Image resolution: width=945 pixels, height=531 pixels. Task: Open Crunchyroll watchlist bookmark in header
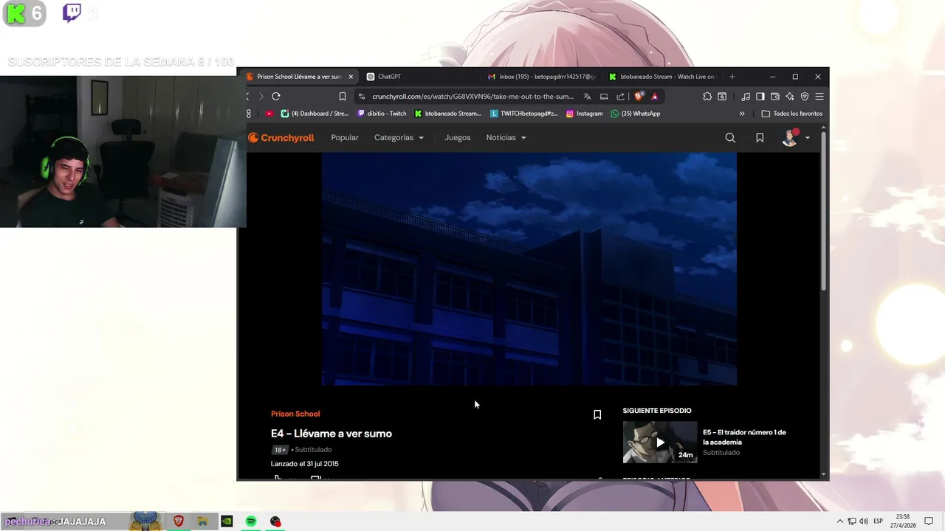[760, 138]
